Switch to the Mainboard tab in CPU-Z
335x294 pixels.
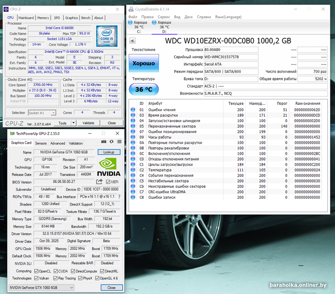tap(26, 18)
